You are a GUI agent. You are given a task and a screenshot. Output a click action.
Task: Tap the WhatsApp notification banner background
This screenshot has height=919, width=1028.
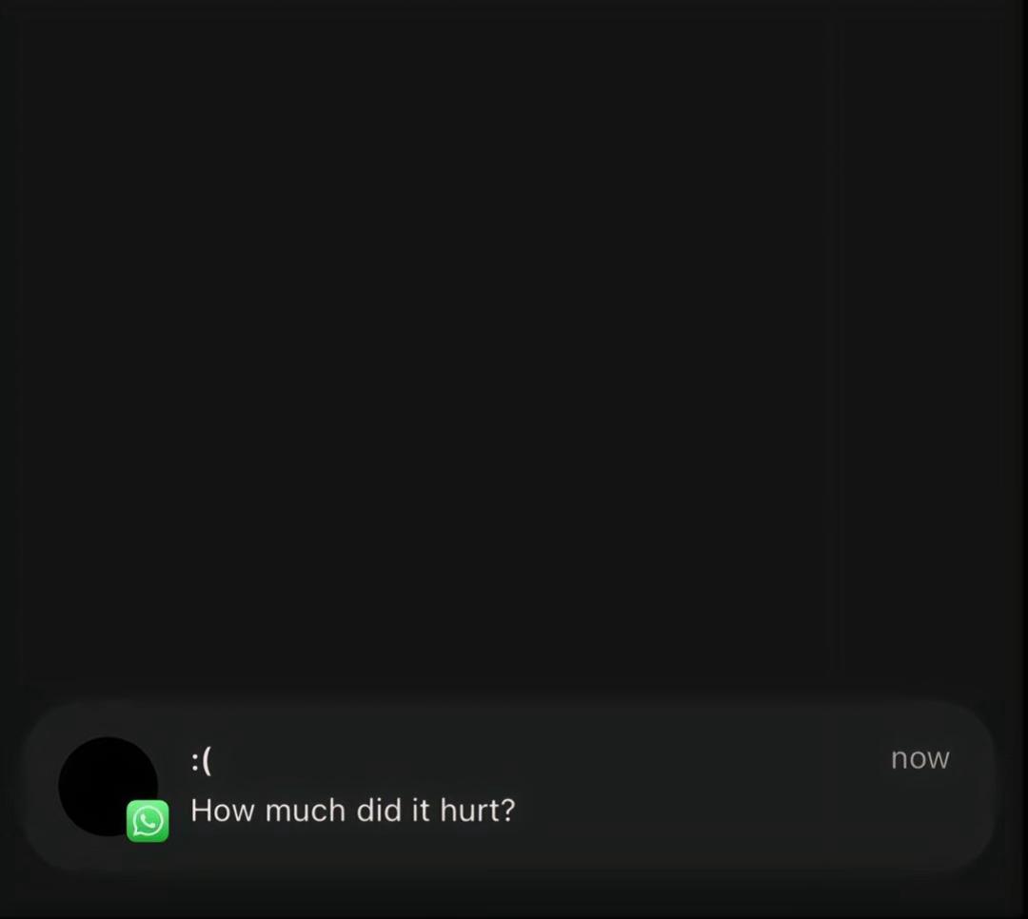[x=508, y=786]
